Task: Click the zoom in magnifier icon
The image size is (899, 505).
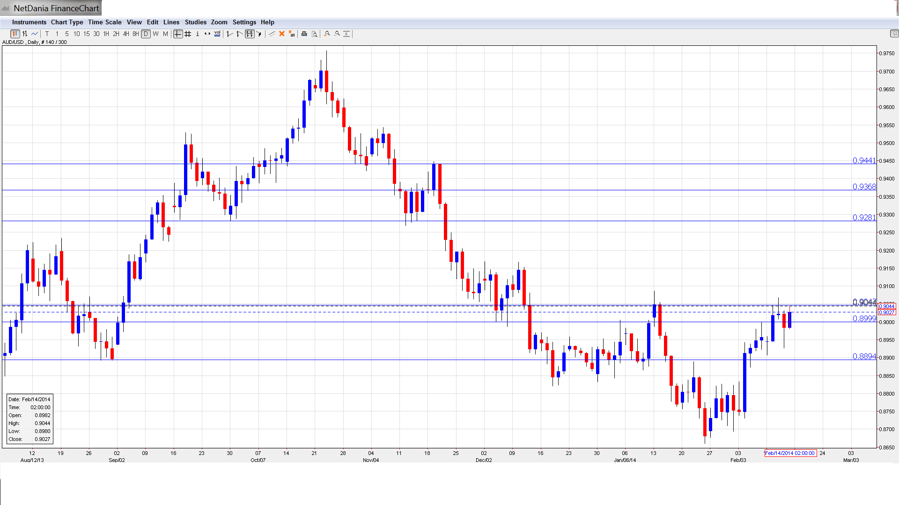Action: pos(327,34)
